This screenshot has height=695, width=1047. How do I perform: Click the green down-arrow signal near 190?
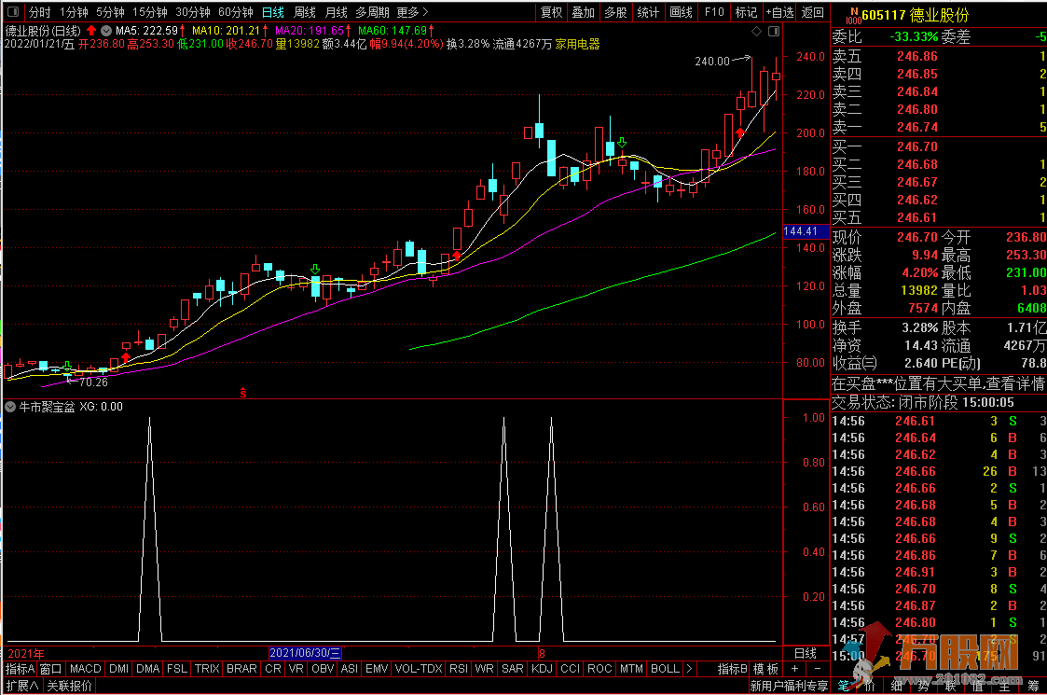point(622,143)
